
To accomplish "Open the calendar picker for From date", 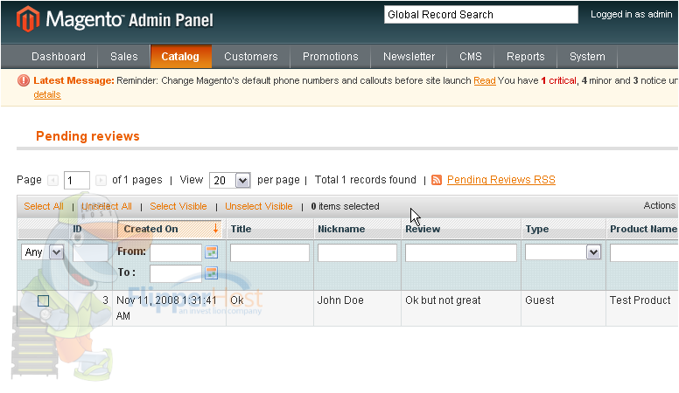I will point(212,252).
